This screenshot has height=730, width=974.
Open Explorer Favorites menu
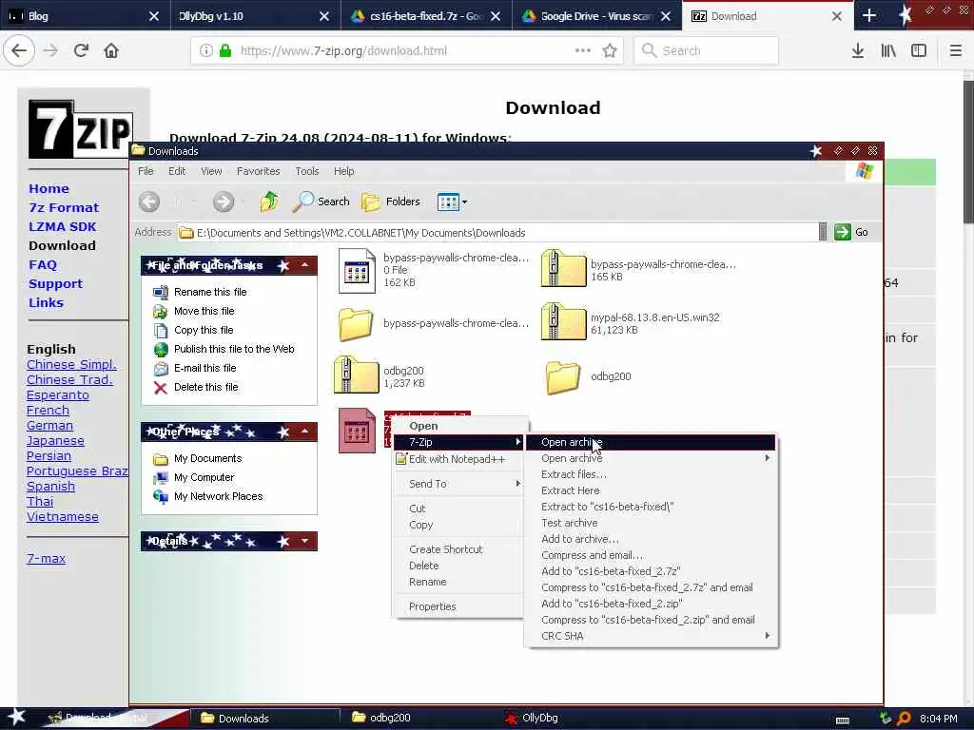tap(259, 171)
